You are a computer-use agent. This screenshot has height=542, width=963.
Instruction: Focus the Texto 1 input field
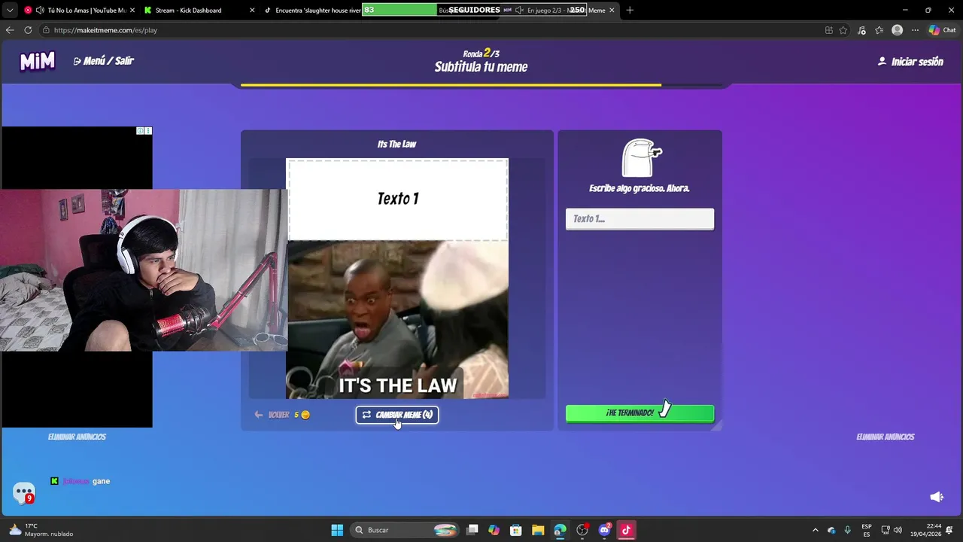pos(639,219)
